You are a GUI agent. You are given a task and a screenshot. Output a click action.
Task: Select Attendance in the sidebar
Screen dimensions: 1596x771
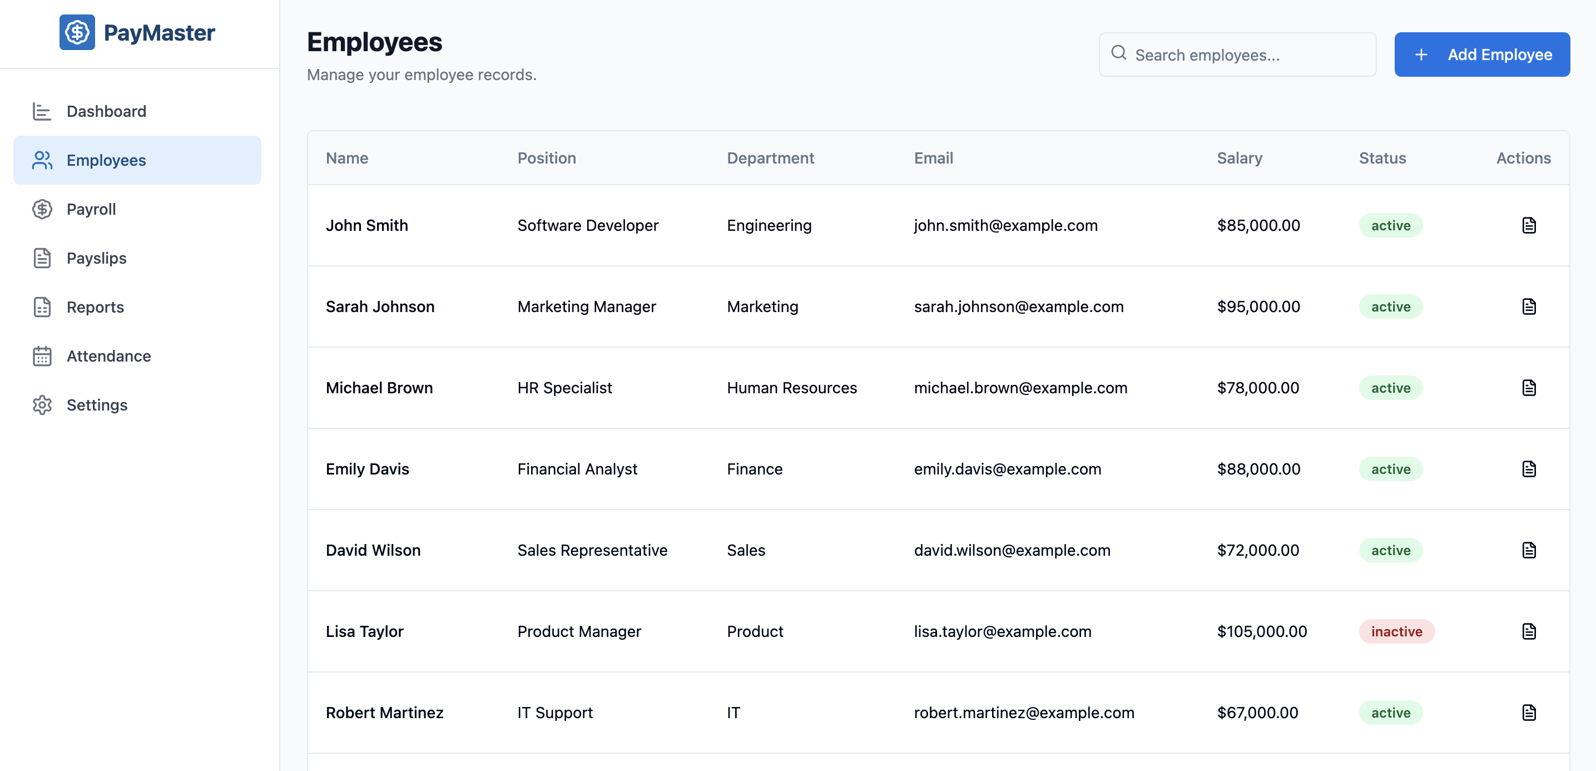[x=108, y=357]
